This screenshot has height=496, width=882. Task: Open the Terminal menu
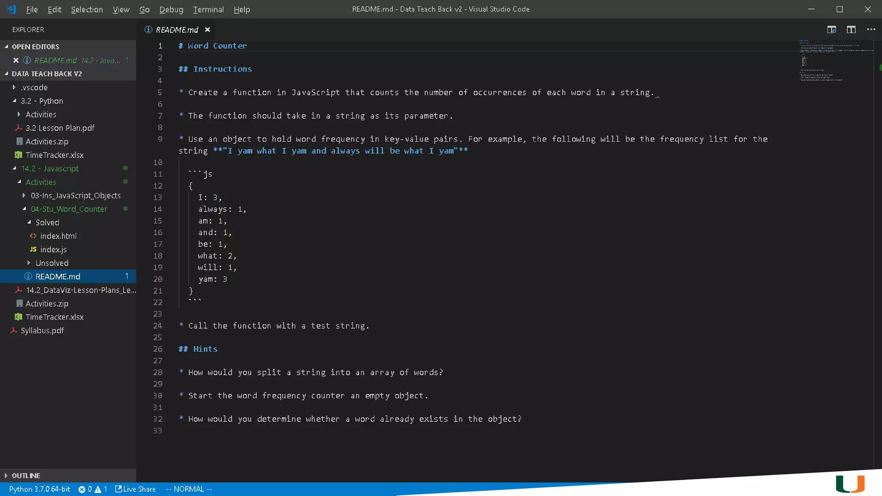coord(208,9)
